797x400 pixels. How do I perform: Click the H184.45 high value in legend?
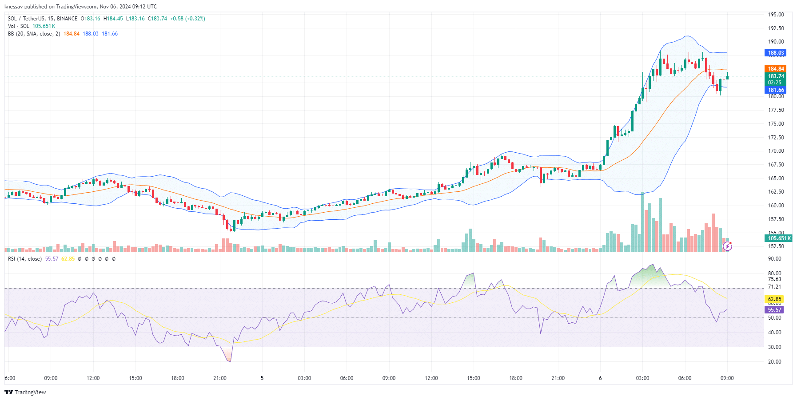pyautogui.click(x=113, y=19)
